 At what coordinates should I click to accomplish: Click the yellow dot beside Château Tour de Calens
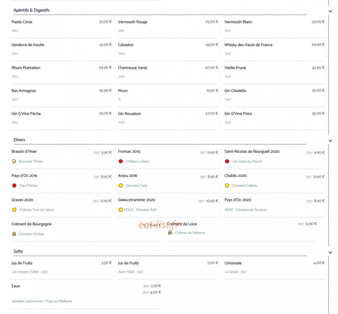(x=14, y=210)
